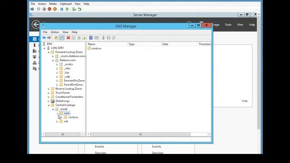290x163 pixels.
Task: Click the tree pane horizontal scrollbar thumb
Action: pos(63,134)
